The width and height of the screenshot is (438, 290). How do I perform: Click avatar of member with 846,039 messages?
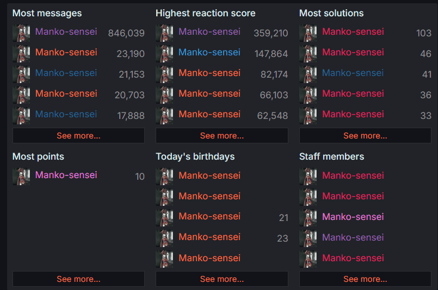21,33
